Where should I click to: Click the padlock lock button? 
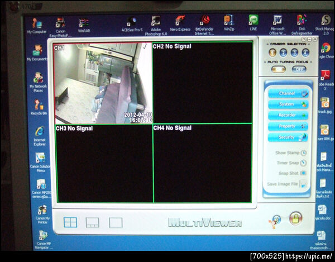[296, 218]
